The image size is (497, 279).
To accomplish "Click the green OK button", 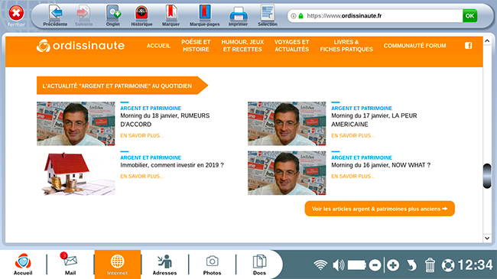I will click(x=469, y=16).
